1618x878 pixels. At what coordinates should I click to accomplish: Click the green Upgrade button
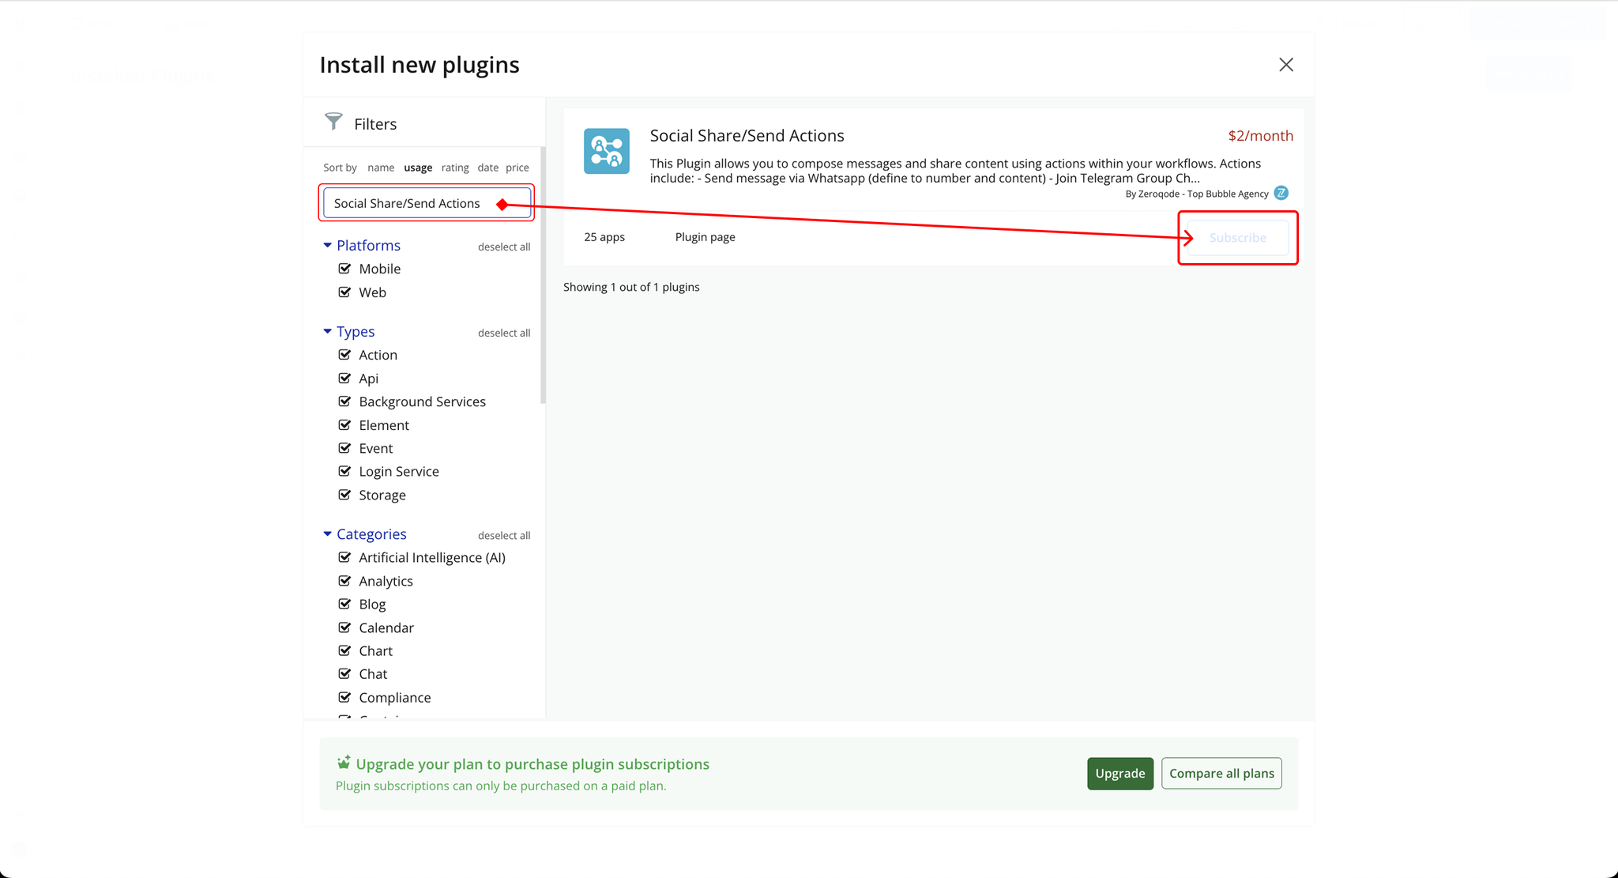pos(1119,773)
